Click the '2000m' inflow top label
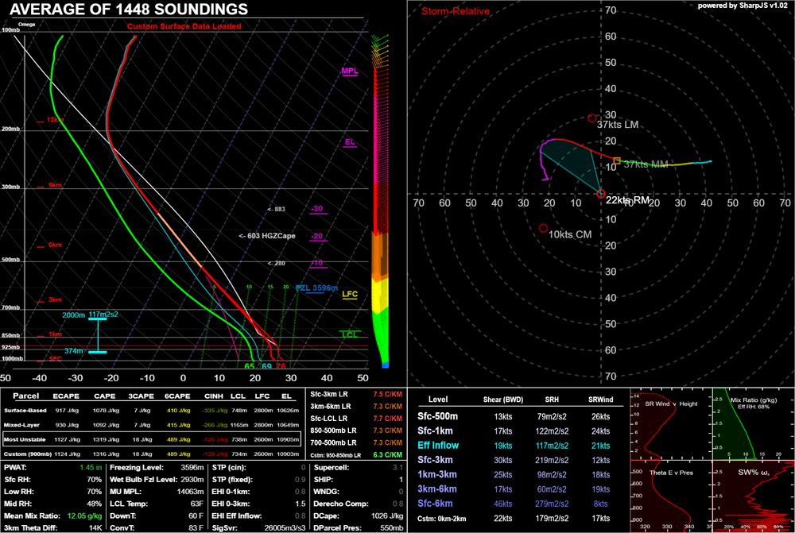Image resolution: width=795 pixels, height=533 pixels. (73, 315)
